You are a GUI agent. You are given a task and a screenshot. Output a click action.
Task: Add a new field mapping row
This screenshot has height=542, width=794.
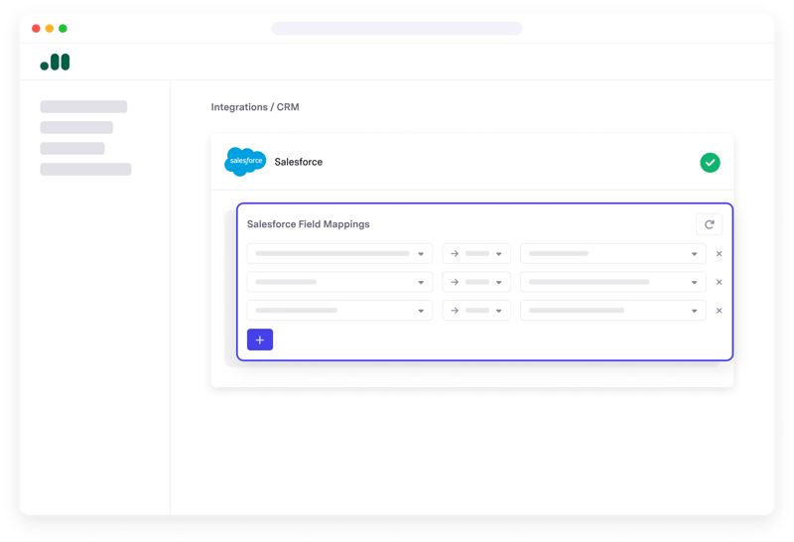pos(260,339)
